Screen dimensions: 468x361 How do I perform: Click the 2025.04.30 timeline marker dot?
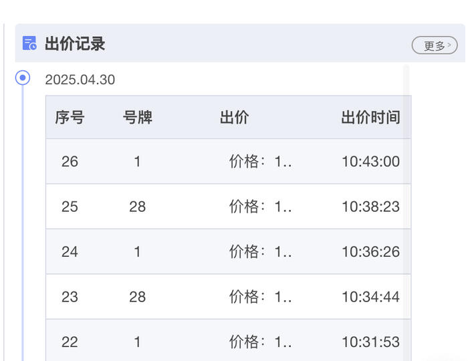(x=23, y=78)
